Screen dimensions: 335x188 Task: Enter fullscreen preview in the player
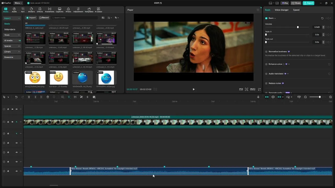point(259,89)
